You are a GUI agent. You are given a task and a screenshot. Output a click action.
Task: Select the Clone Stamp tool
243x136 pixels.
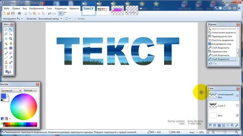coord(6,62)
